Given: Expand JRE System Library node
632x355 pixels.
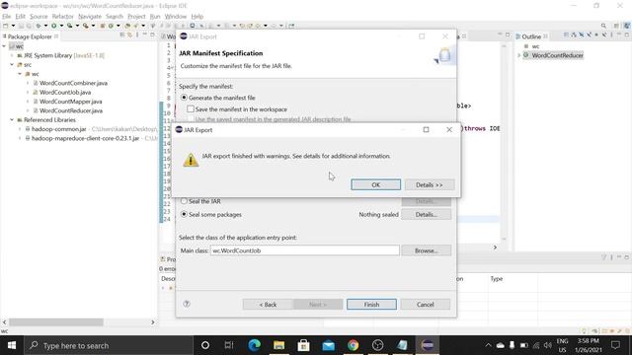Looking at the screenshot, I should 12,55.
